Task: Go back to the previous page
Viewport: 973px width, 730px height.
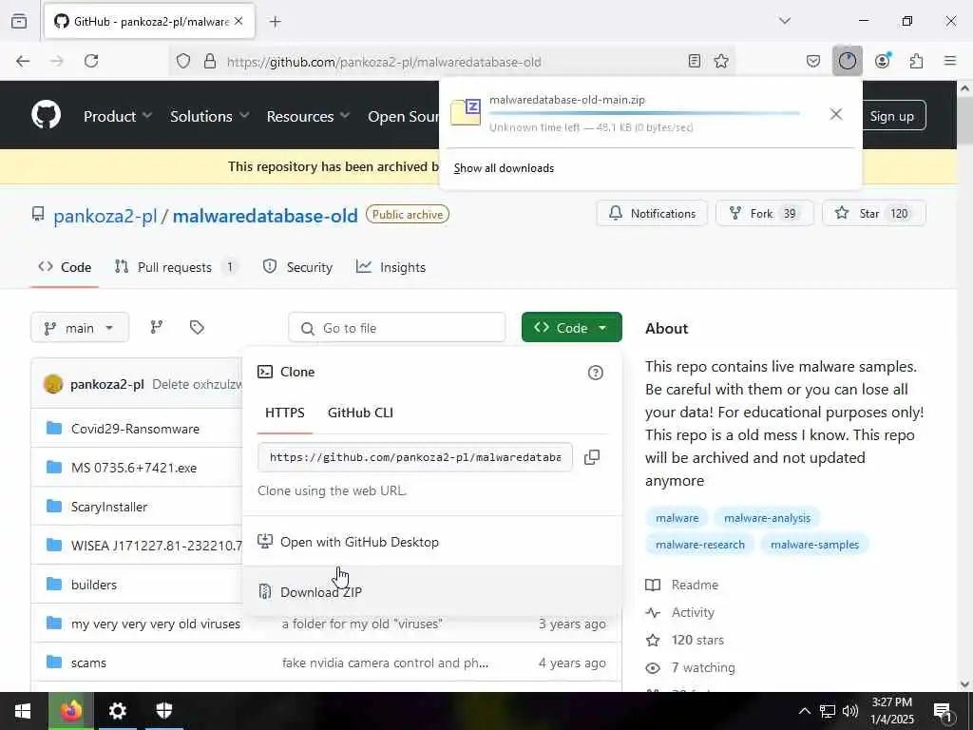Action: (x=23, y=61)
